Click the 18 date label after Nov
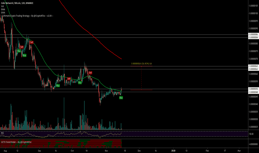 tap(125, 151)
